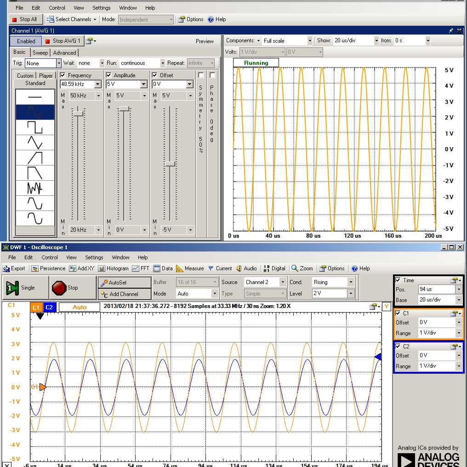Toggle the Amplitude checkbox

point(109,75)
